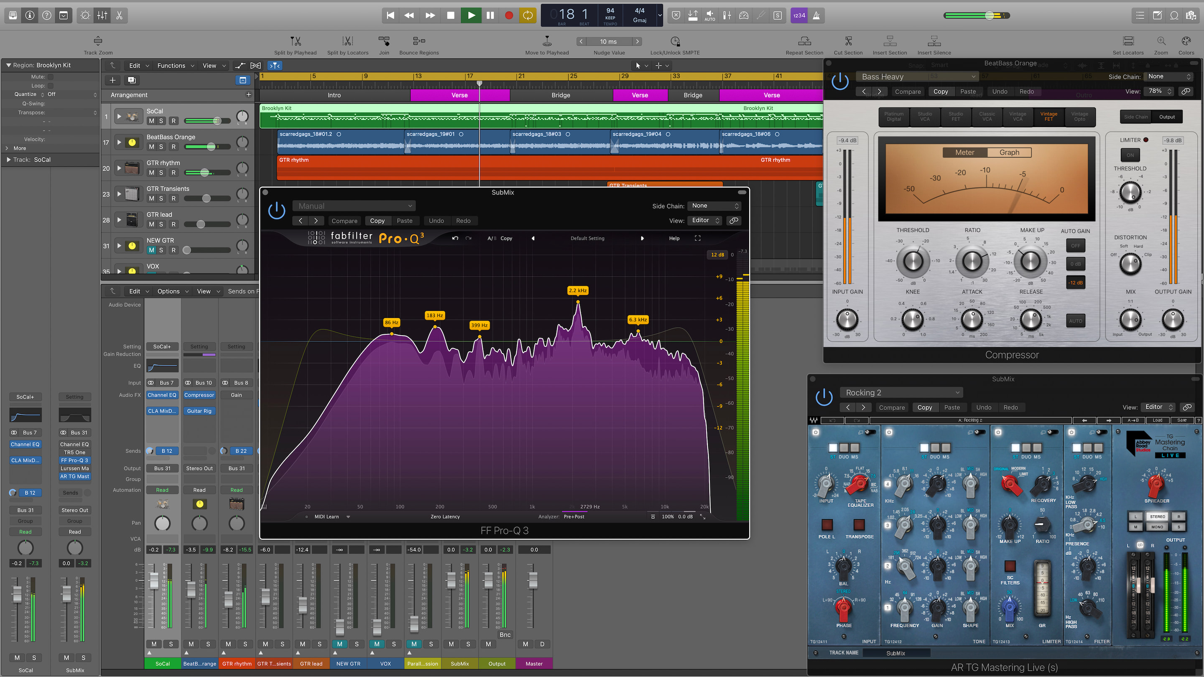Click the Repeat Section toolbar icon

(804, 45)
